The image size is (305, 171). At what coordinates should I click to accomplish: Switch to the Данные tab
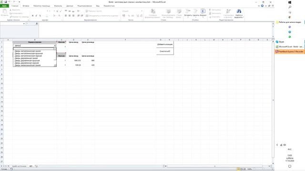[70, 6]
